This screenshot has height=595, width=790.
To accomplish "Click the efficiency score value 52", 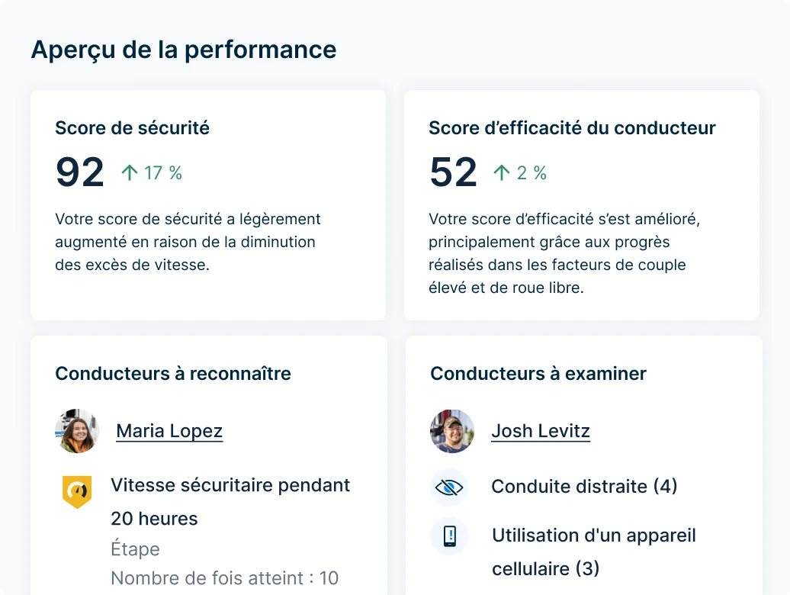I will pos(453,172).
